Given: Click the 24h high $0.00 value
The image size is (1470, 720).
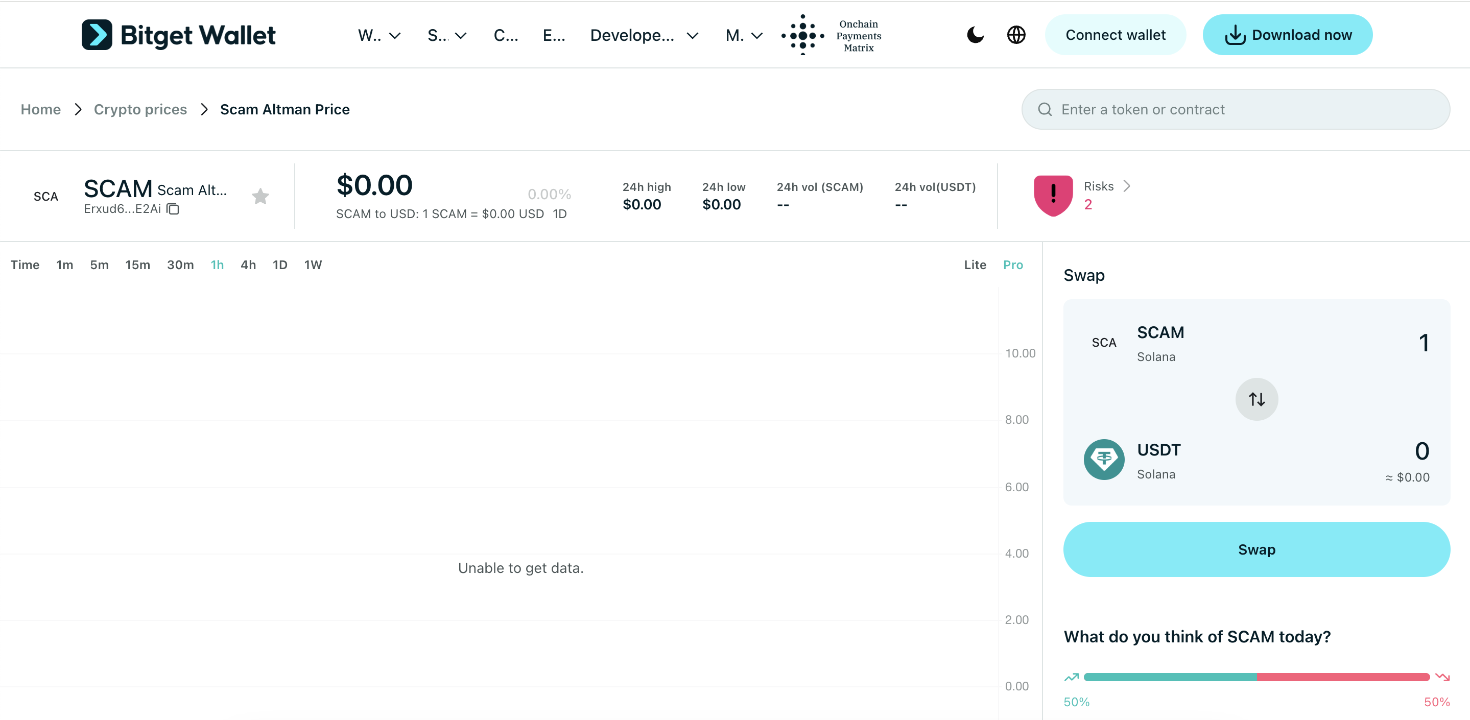Looking at the screenshot, I should coord(642,205).
